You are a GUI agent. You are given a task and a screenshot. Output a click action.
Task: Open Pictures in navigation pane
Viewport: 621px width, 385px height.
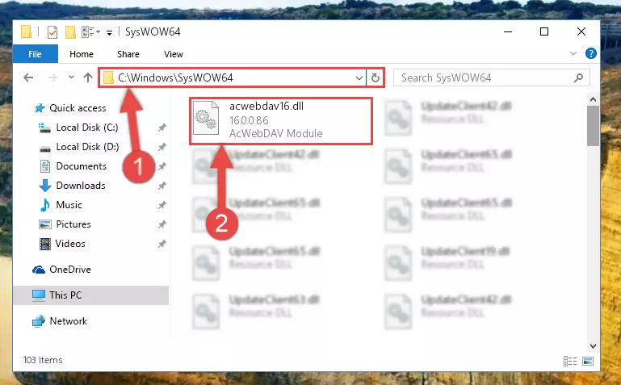coord(73,224)
